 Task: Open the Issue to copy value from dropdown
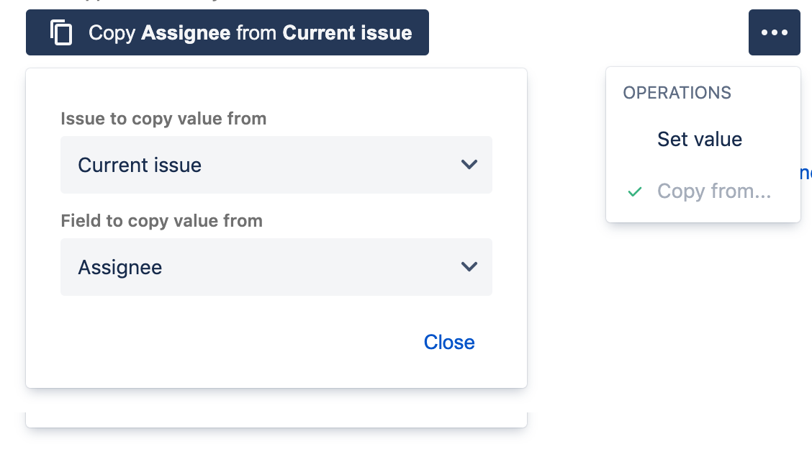click(x=276, y=165)
